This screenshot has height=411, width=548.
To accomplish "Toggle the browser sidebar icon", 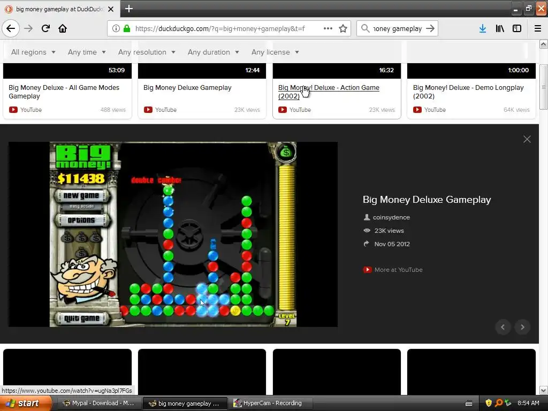I will [x=517, y=28].
